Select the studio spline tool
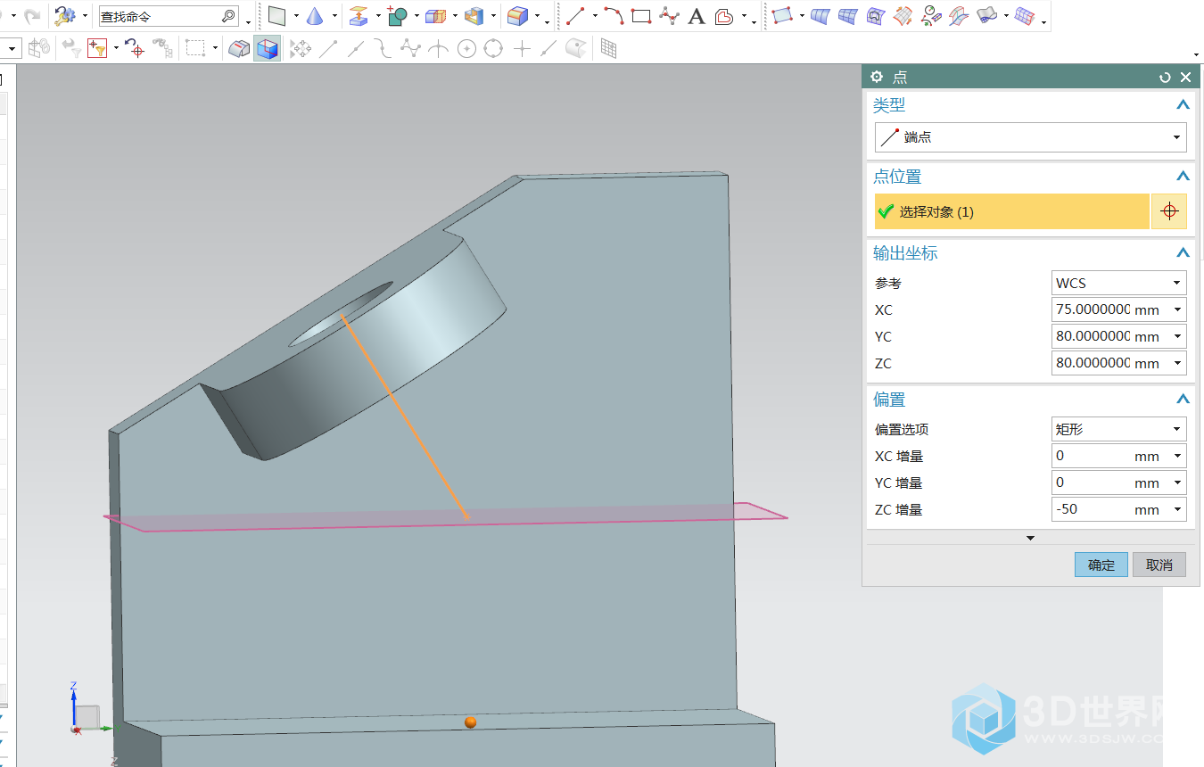This screenshot has width=1204, height=767. click(x=669, y=16)
